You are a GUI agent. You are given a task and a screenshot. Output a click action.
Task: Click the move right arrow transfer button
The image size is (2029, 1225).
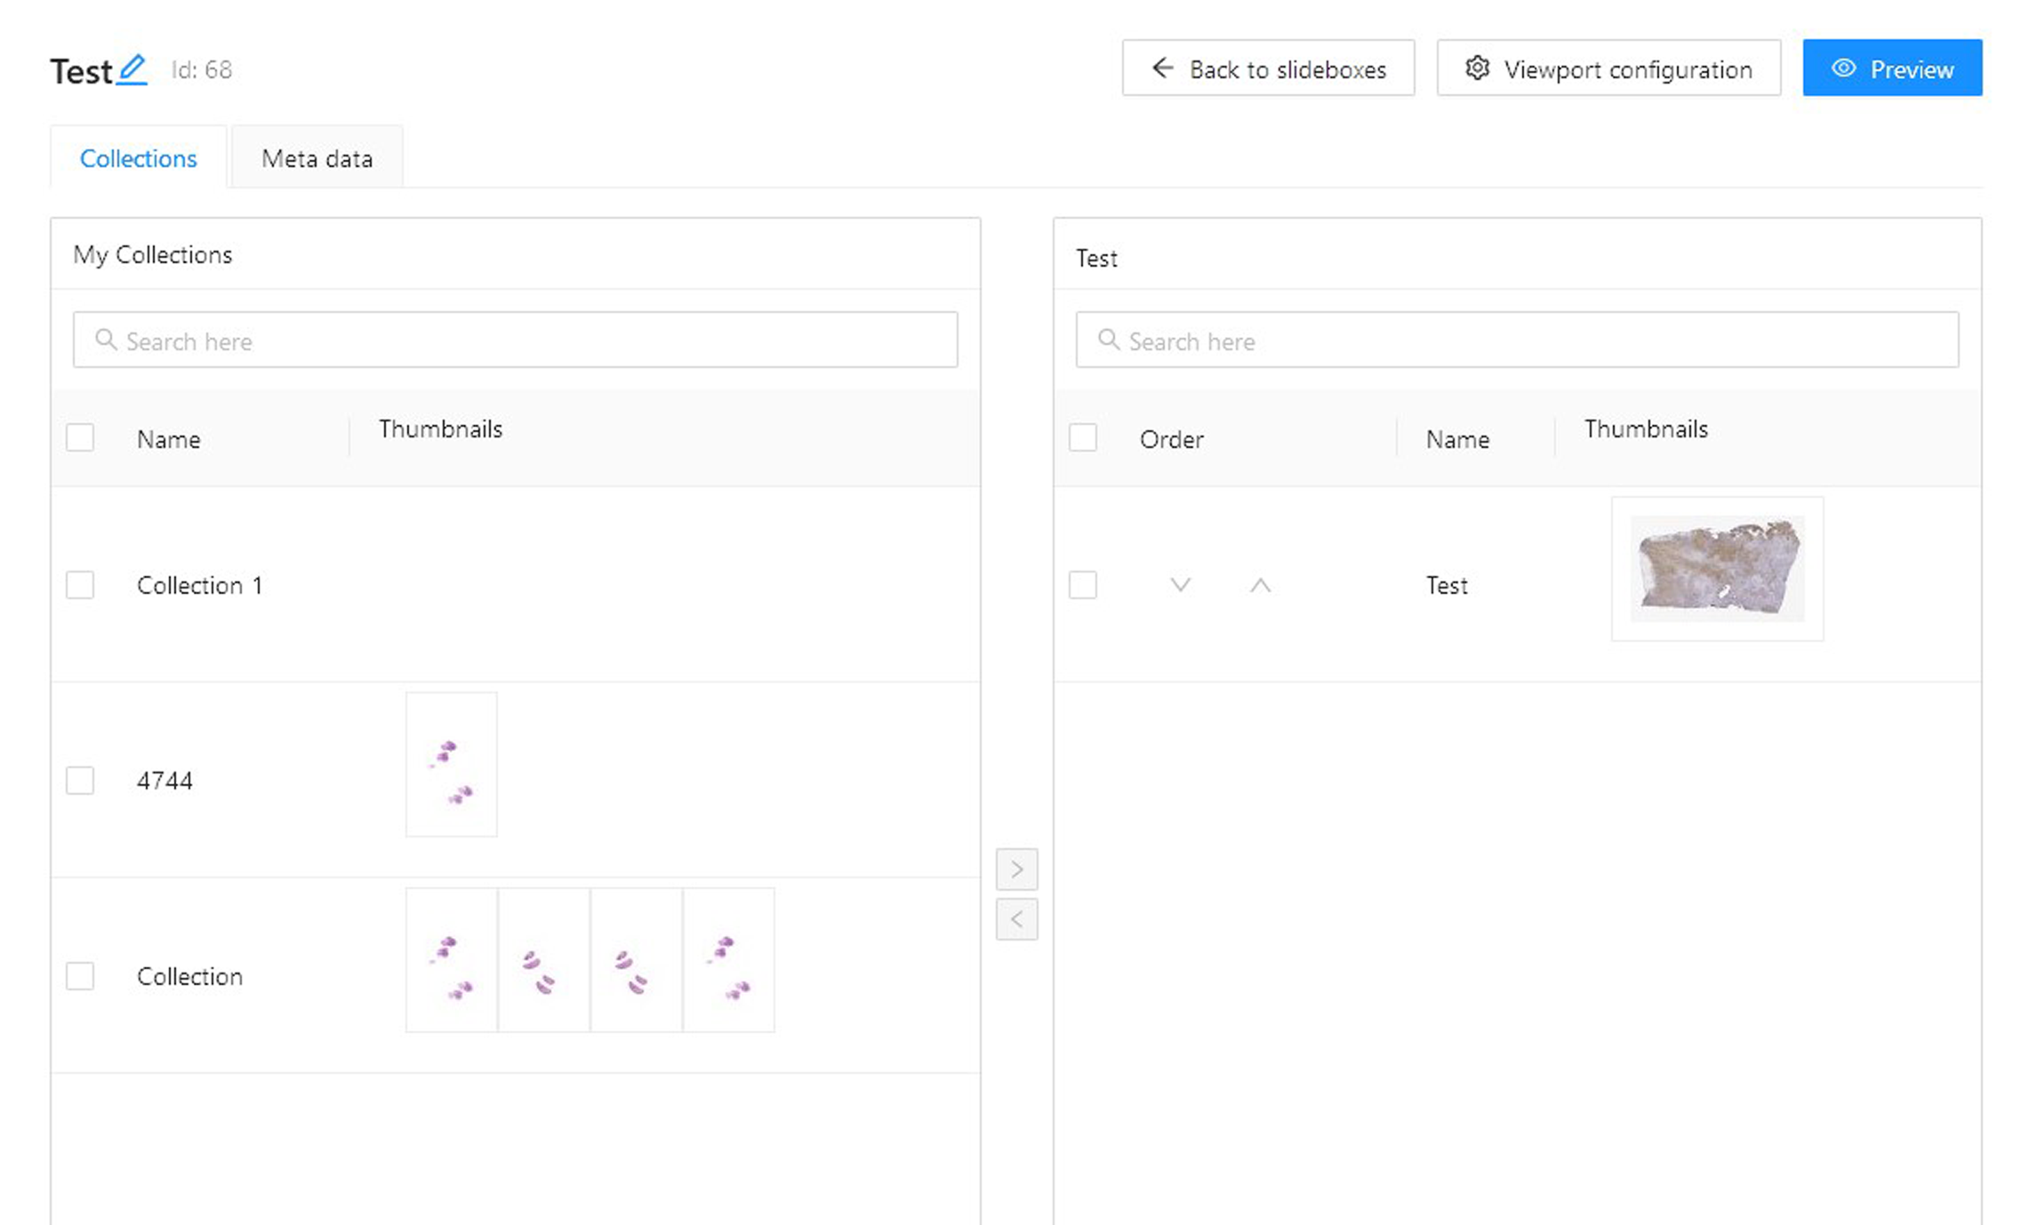pos(1016,869)
